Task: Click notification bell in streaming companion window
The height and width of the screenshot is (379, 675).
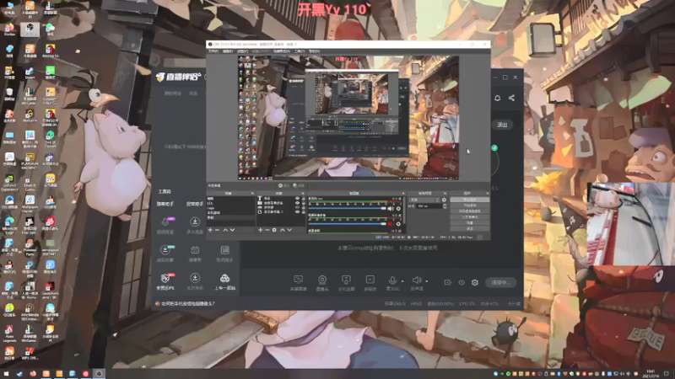Action: (497, 98)
